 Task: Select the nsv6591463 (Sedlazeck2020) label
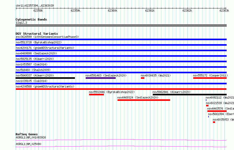tap(106, 75)
